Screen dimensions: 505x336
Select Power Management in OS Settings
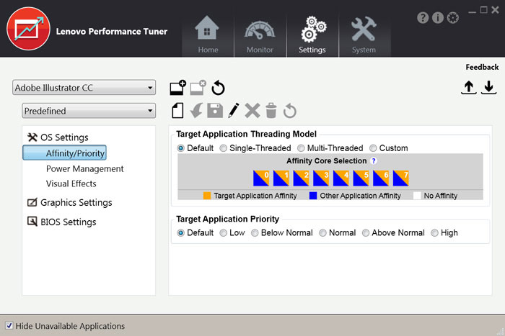coord(84,168)
